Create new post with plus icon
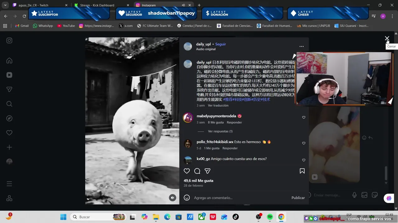Image resolution: width=398 pixels, height=223 pixels. click(x=9, y=147)
